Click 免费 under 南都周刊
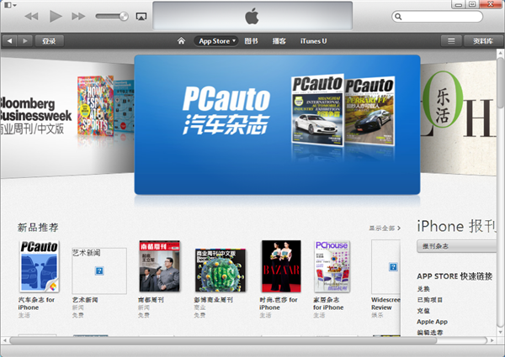Viewport: 505px width, 357px height. point(143,315)
